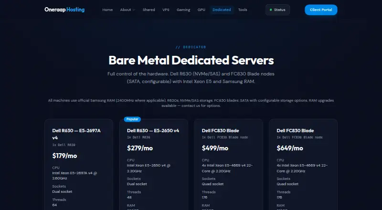The height and width of the screenshot is (210, 382).
Task: Click the $499/mo price
Action: (x=215, y=148)
